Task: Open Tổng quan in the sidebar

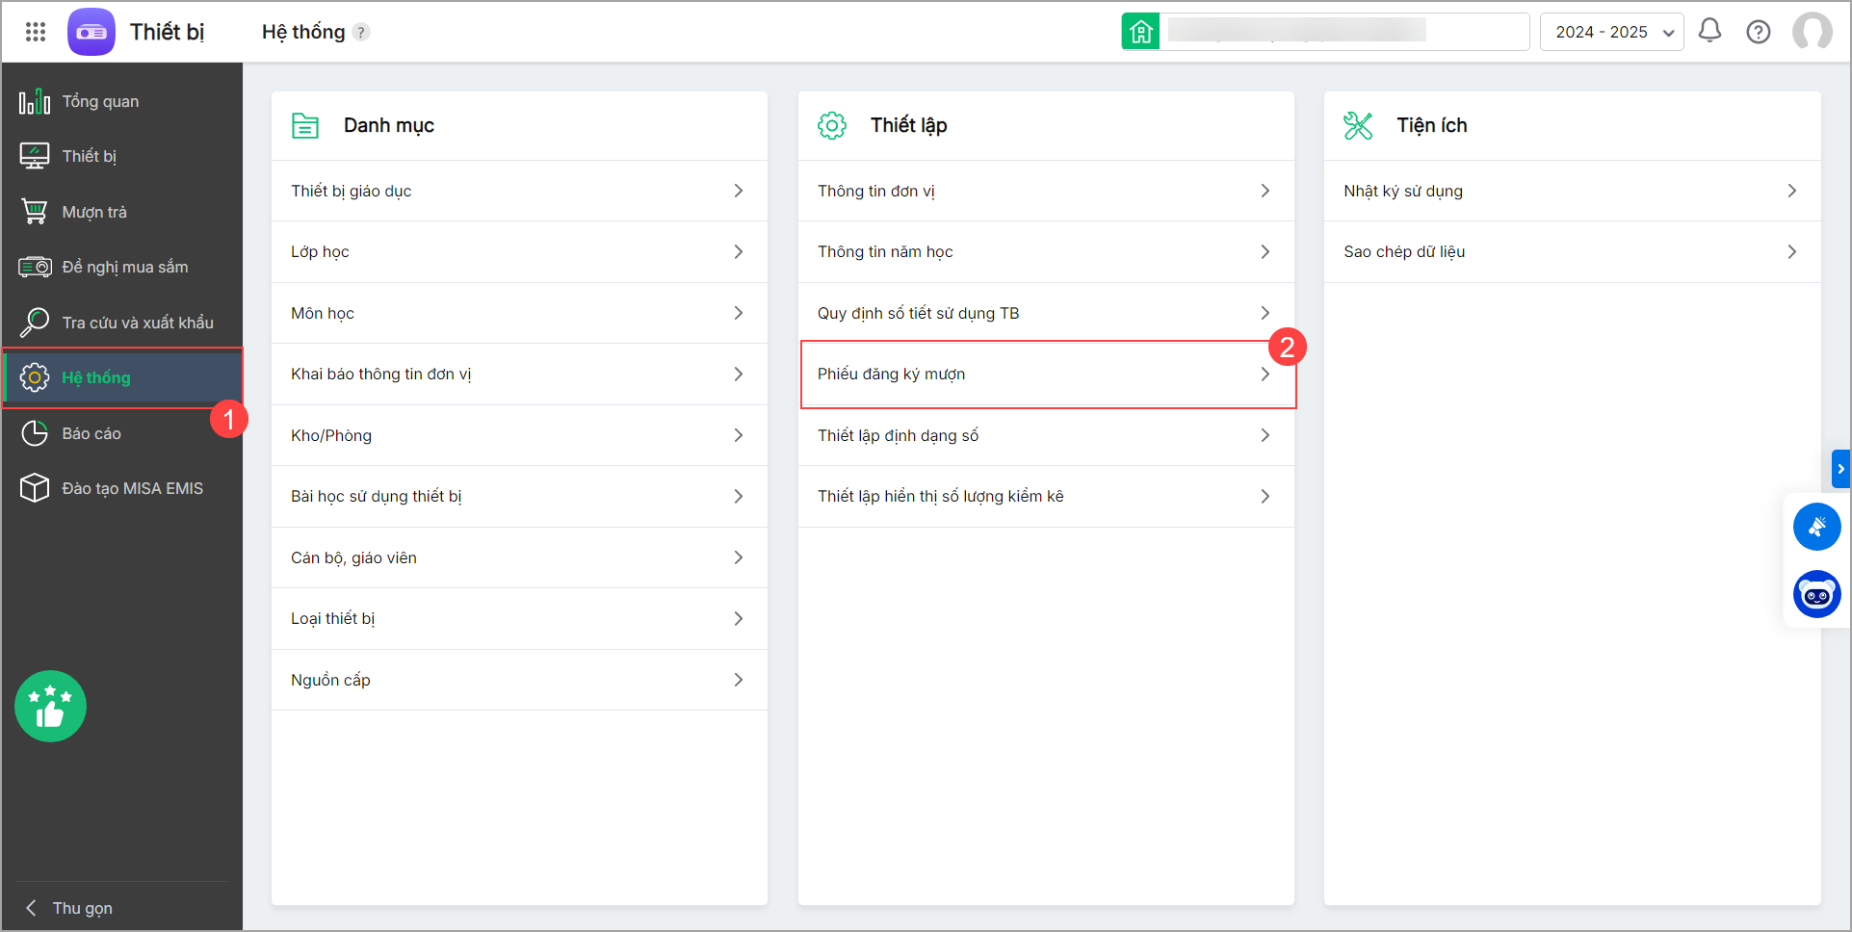Action: 100,101
